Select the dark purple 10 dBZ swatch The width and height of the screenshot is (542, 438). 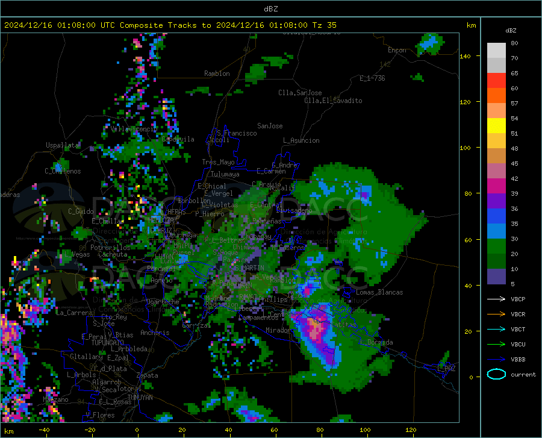coord(496,277)
